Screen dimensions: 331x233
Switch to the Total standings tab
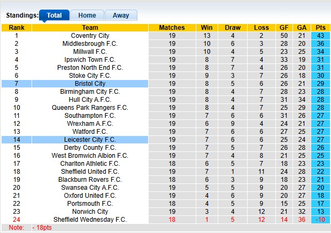54,15
